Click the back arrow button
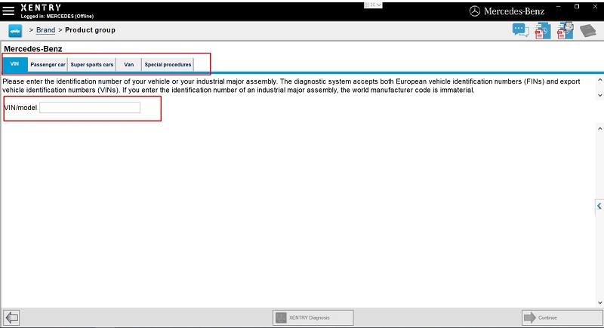Screen dimensions: 604x328 [11, 317]
